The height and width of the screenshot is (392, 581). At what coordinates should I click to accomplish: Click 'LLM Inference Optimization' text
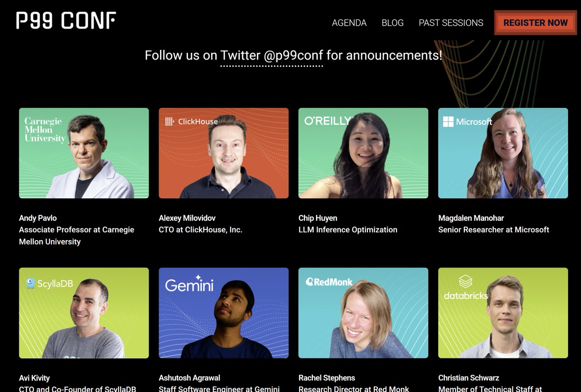click(x=348, y=230)
